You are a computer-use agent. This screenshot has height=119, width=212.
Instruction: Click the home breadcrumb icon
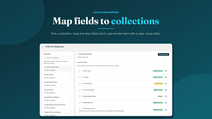42,46
